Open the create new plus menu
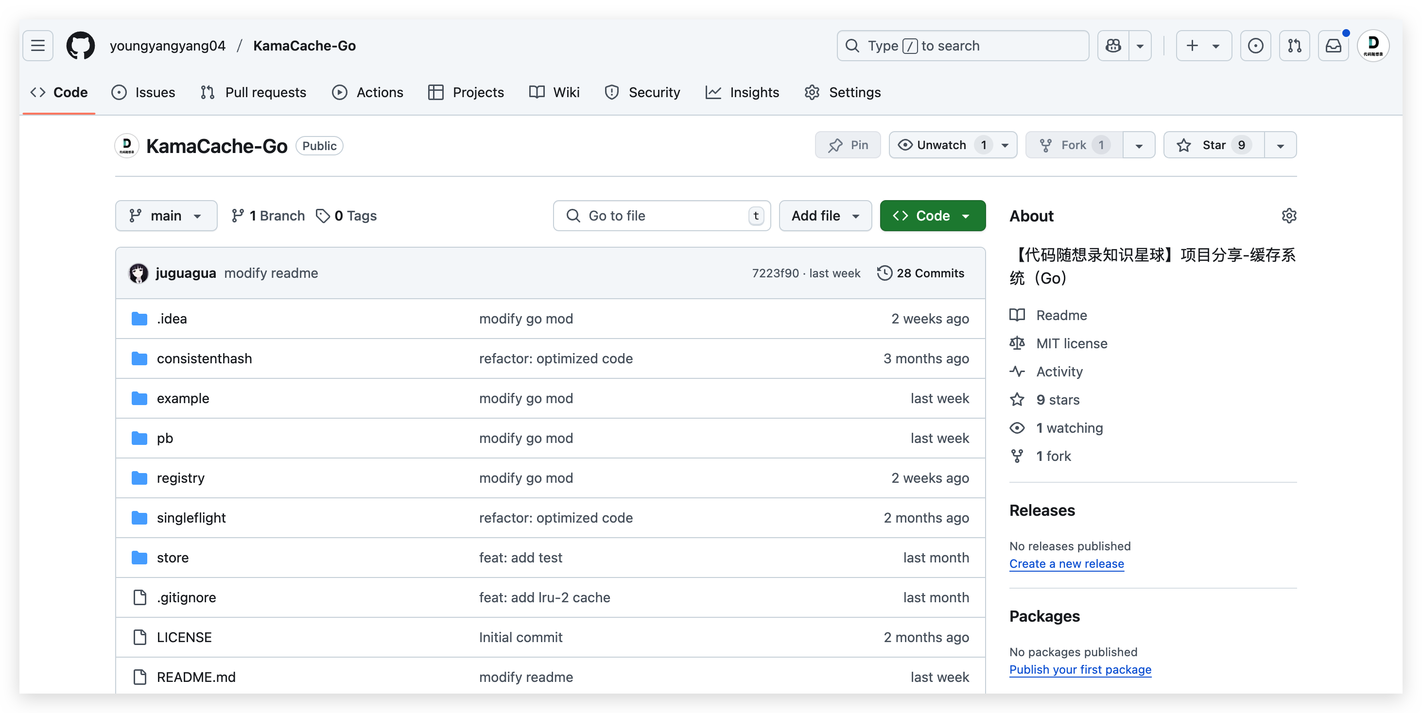This screenshot has width=1422, height=713. (x=1203, y=45)
